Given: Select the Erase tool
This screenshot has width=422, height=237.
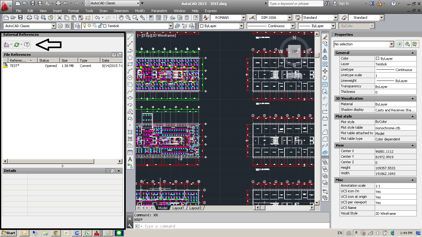Looking at the screenshot, I should pyautogui.click(x=325, y=37).
